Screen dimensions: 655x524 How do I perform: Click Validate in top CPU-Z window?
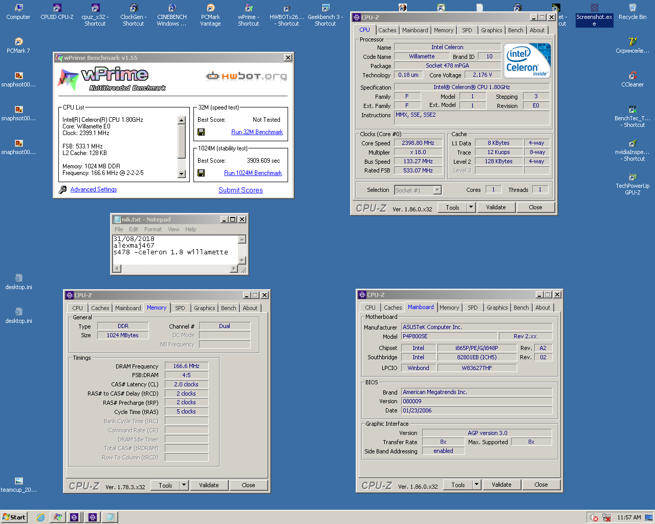496,207
